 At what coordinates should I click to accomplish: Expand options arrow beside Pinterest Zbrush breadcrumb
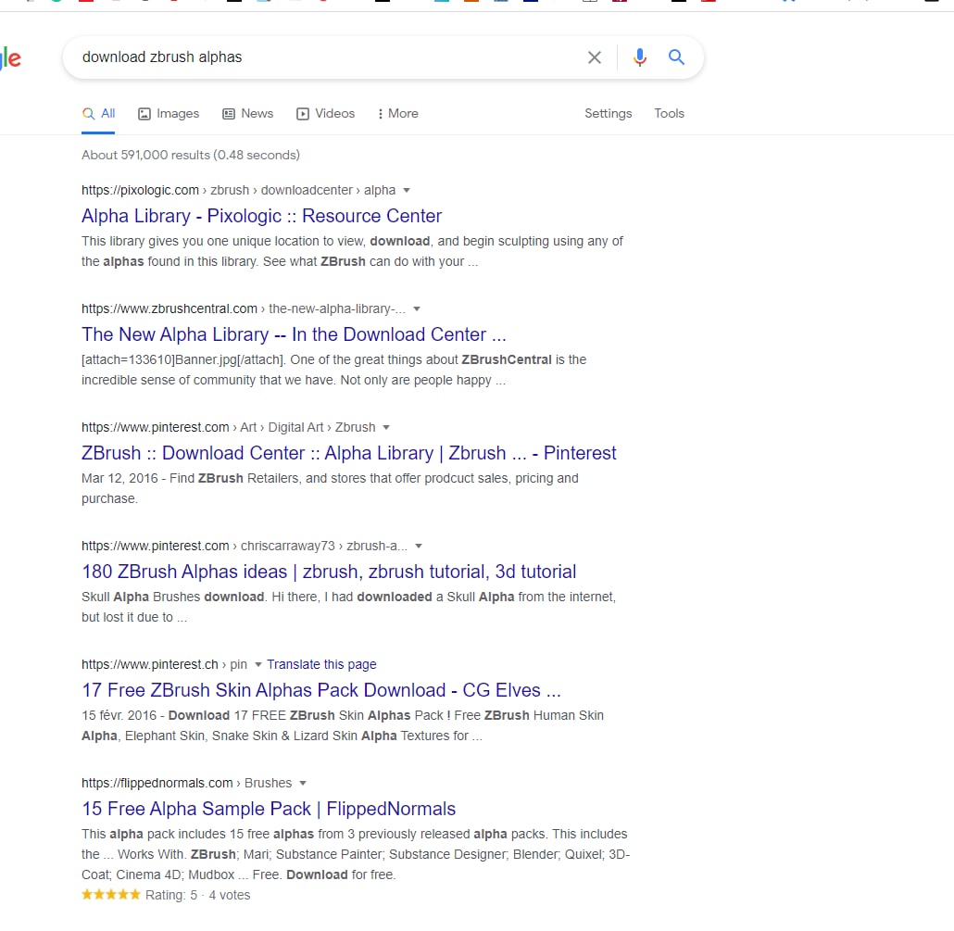tap(385, 428)
